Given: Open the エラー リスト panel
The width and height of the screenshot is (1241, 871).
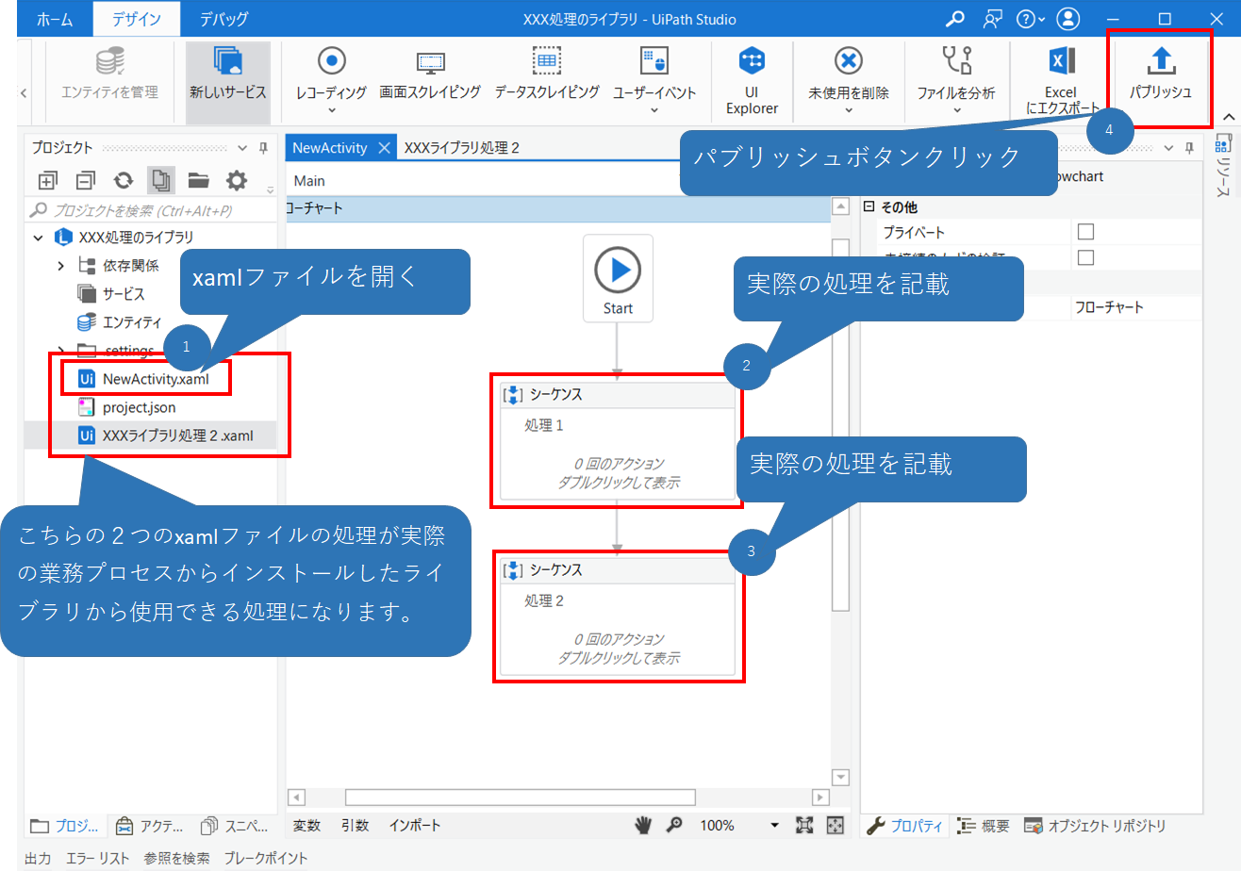Looking at the screenshot, I should click(x=98, y=858).
